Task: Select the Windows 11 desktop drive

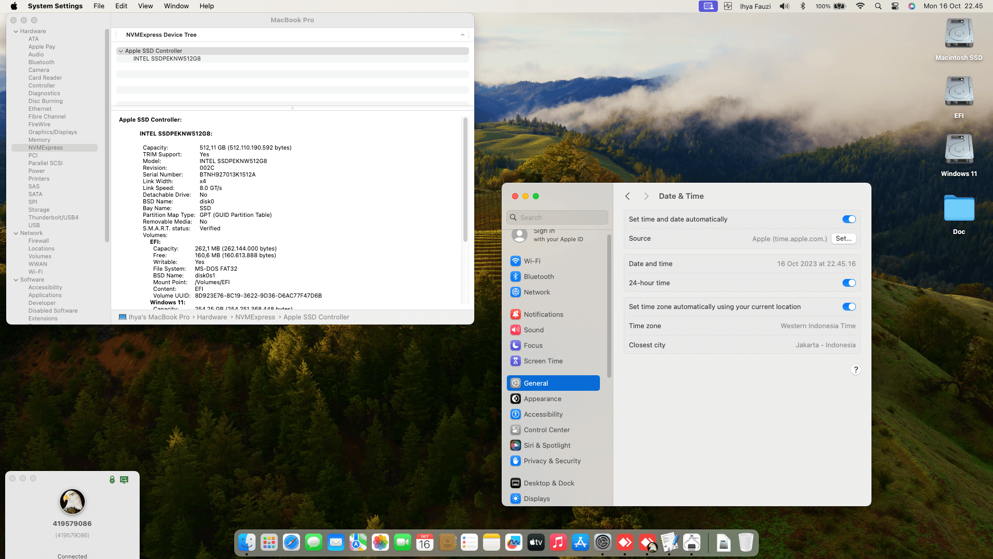Action: [x=959, y=156]
